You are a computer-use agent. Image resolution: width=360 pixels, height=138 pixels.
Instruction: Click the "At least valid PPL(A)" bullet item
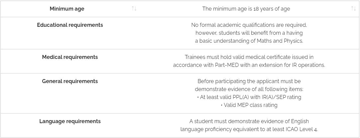(x=249, y=97)
